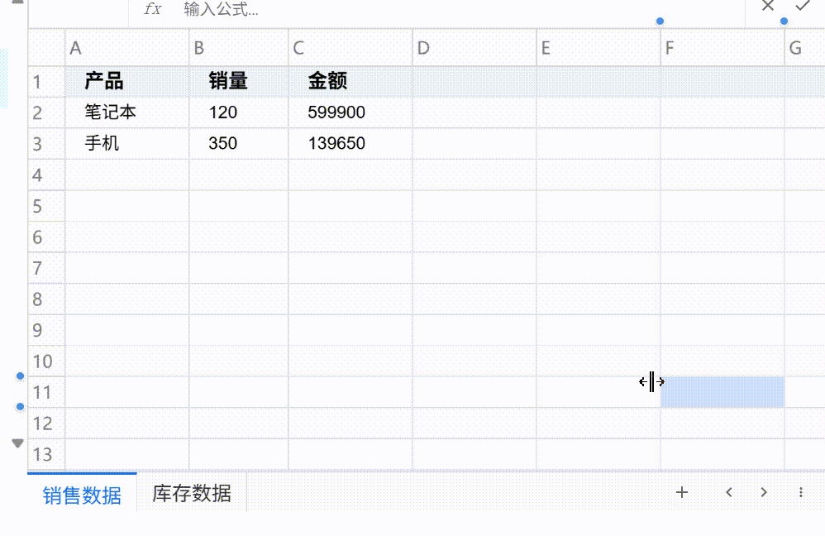This screenshot has width=825, height=536.
Task: Select the cell containing 350
Action: [238, 144]
